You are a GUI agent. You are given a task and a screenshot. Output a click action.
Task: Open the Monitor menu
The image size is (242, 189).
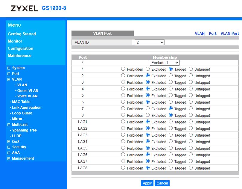click(x=15, y=41)
